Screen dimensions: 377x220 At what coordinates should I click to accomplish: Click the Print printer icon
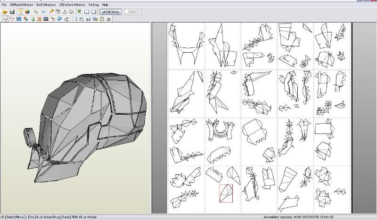pyautogui.click(x=109, y=19)
